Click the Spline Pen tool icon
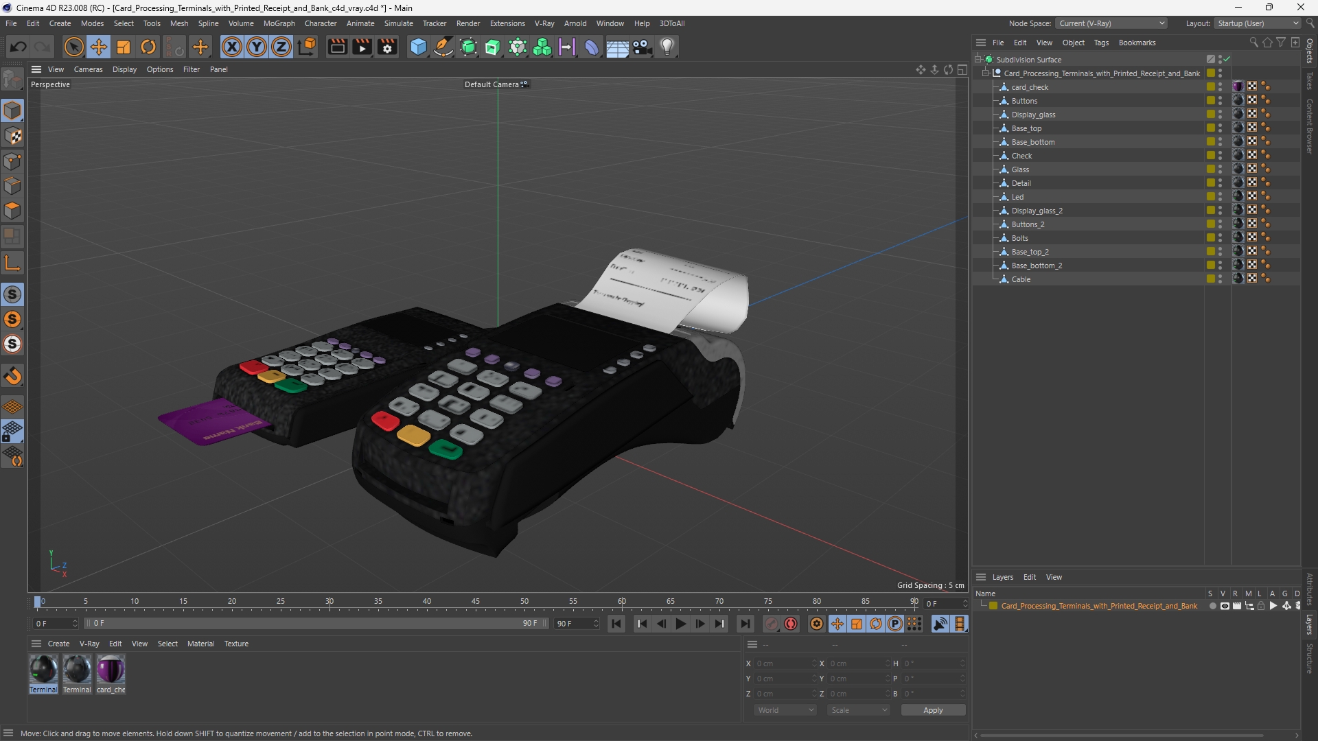Viewport: 1318px width, 741px height. pyautogui.click(x=443, y=47)
